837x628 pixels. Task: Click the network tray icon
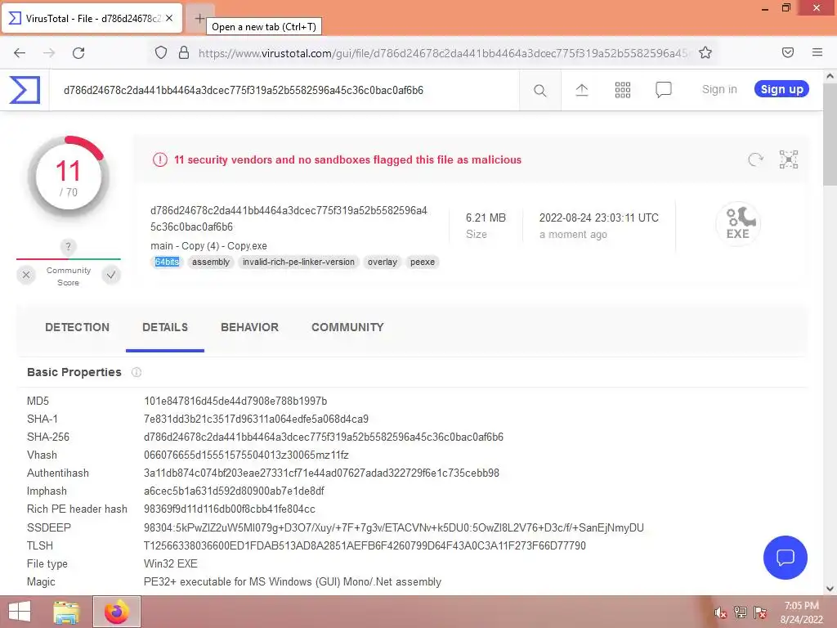click(x=741, y=612)
